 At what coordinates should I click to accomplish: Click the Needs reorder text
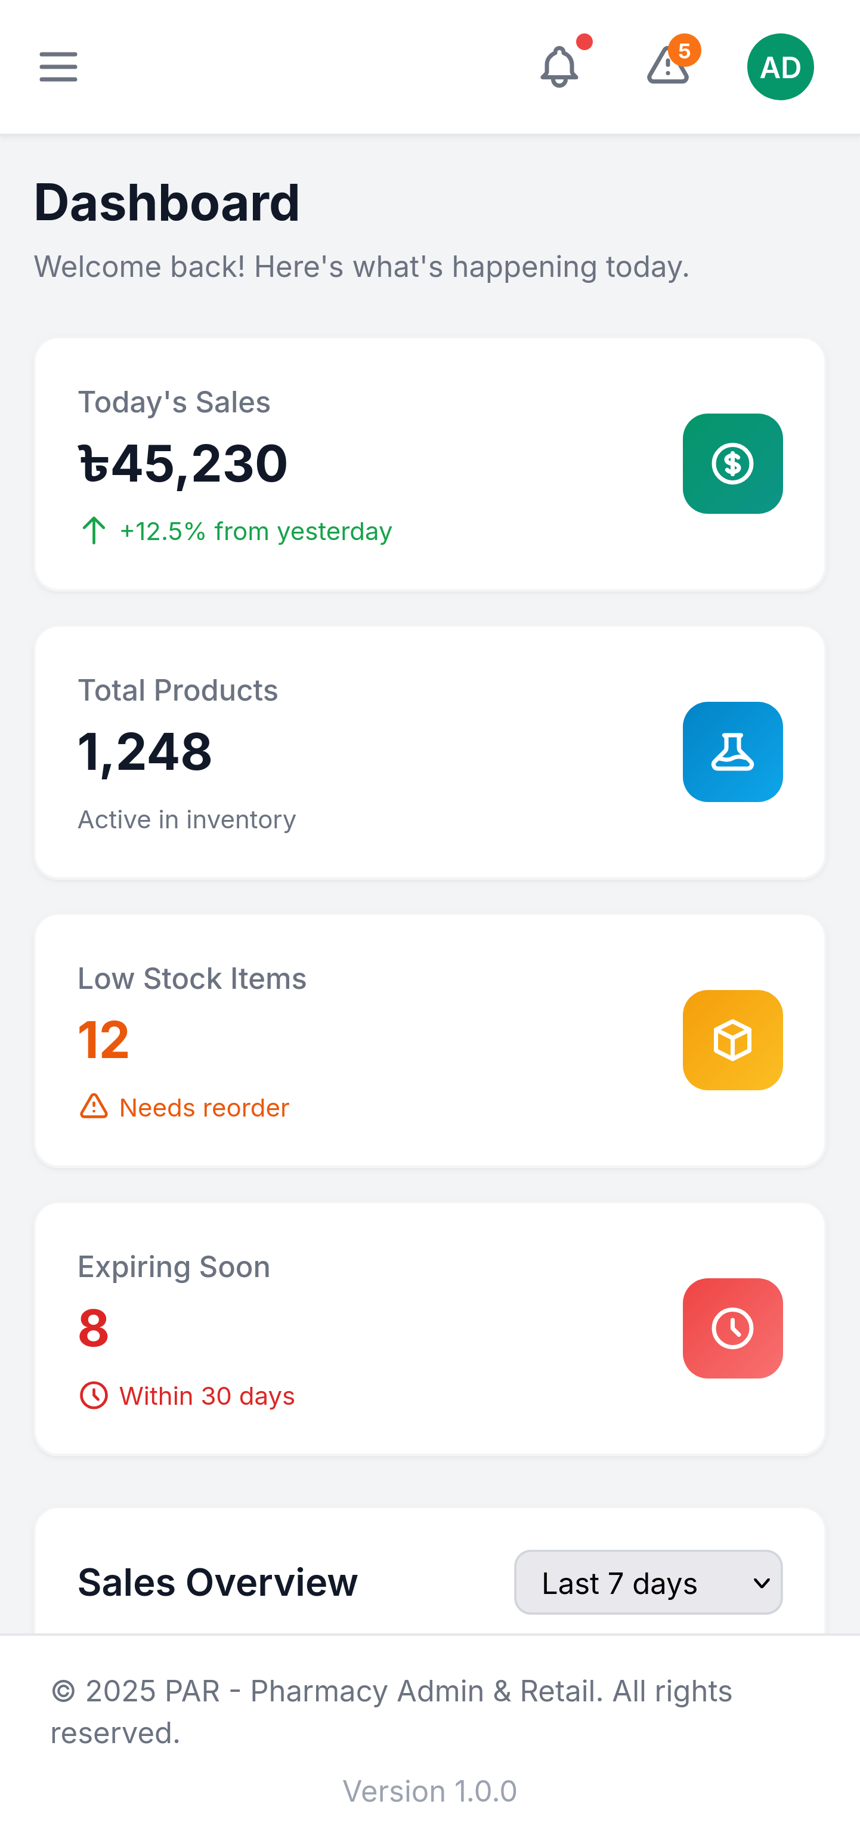coord(204,1108)
